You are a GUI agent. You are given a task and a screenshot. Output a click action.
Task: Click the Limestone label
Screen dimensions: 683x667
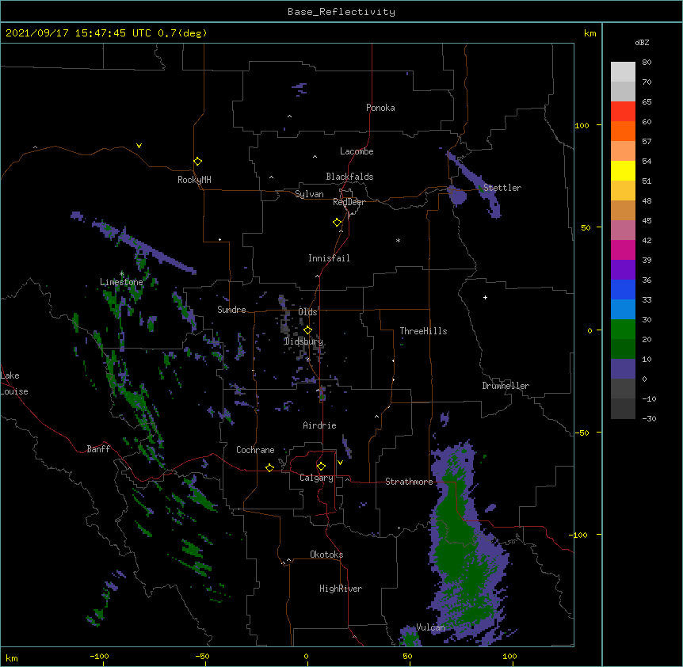(x=121, y=282)
